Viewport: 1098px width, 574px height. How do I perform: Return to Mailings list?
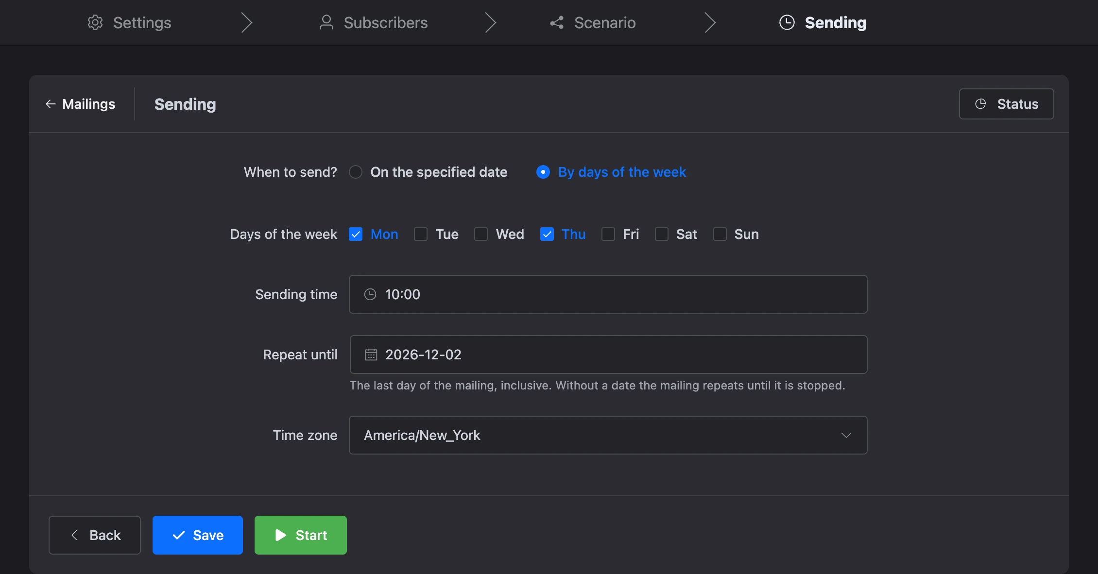(x=80, y=104)
